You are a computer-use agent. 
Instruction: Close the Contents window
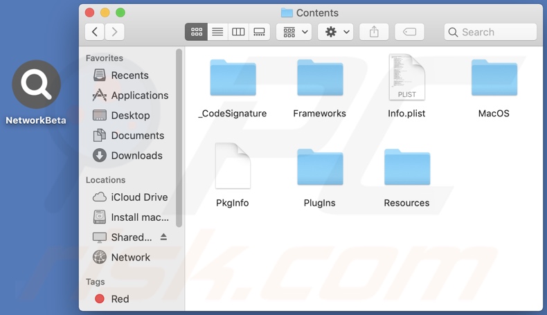tap(89, 12)
